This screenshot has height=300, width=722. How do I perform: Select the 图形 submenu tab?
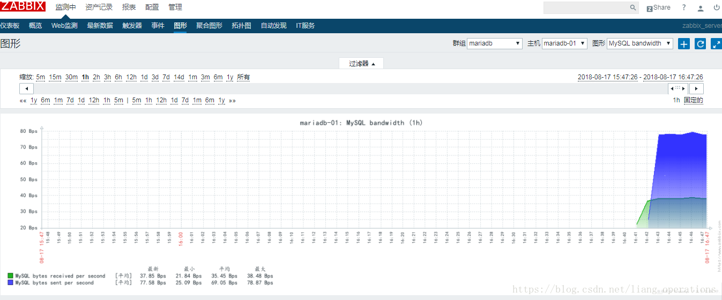click(180, 26)
